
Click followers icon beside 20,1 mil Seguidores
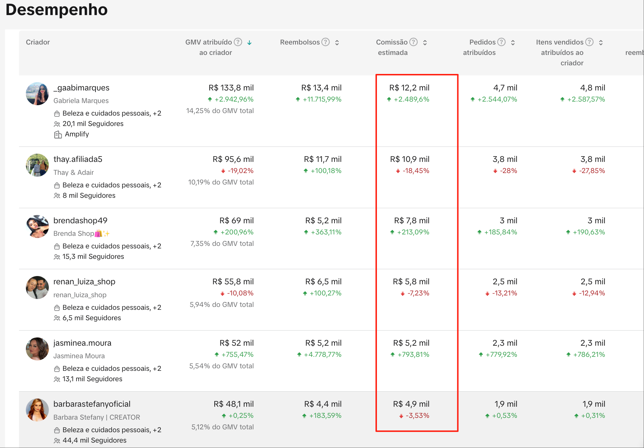coord(57,124)
